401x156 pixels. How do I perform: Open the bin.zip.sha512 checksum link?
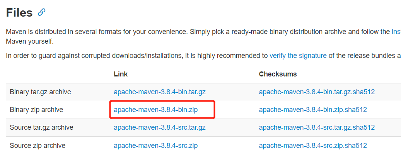point(313,110)
